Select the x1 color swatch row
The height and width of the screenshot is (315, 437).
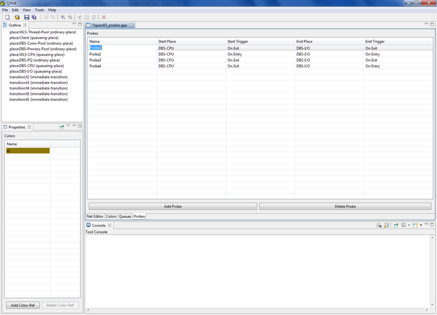[28, 151]
